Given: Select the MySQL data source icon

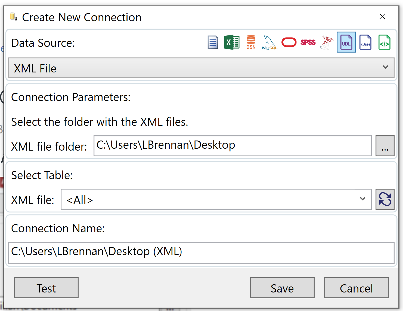Looking at the screenshot, I should 269,42.
